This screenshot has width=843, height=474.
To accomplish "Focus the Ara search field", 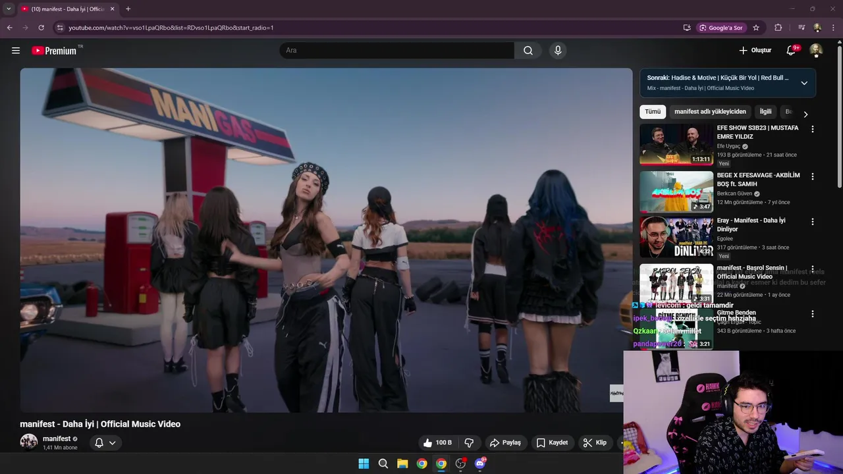I will [x=397, y=50].
